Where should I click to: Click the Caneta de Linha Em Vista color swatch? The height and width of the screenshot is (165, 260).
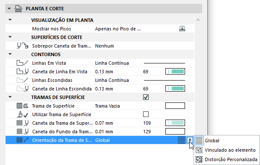(x=175, y=72)
